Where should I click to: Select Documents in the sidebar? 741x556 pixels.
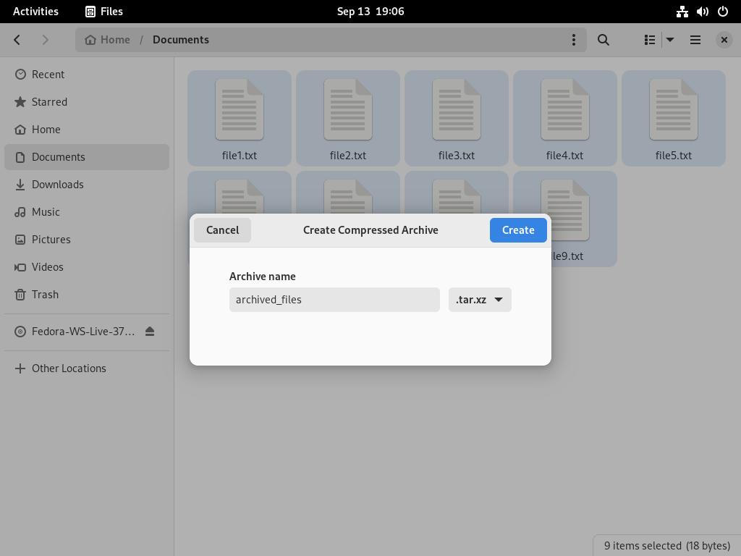(87, 157)
